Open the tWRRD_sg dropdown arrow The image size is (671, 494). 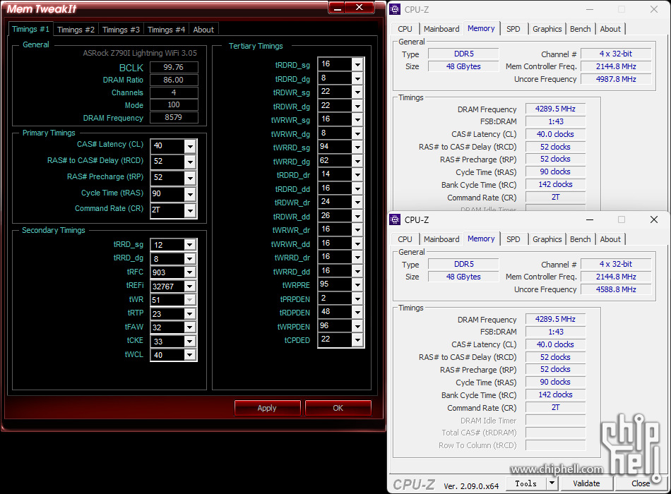(357, 147)
